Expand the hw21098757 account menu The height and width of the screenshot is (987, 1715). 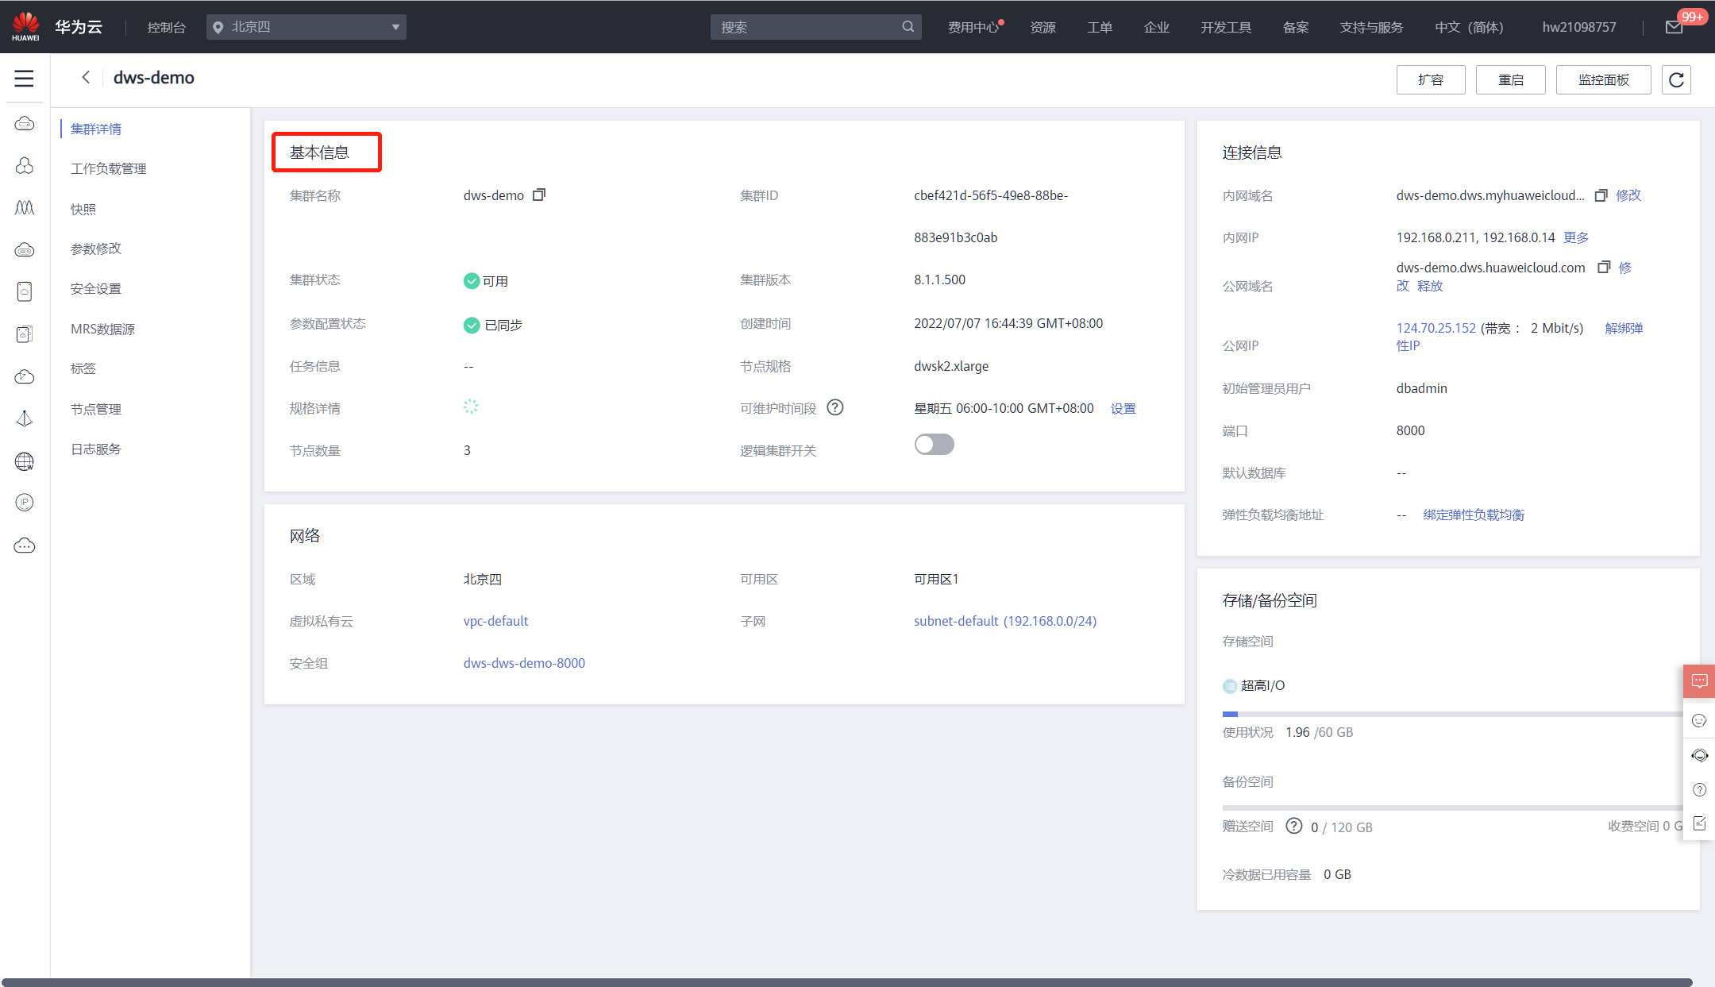point(1578,27)
